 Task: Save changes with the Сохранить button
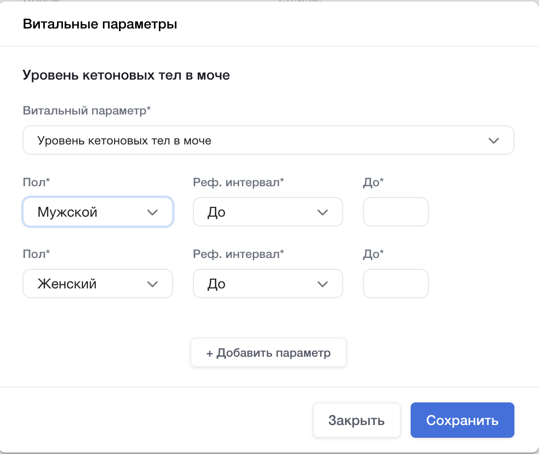462,421
